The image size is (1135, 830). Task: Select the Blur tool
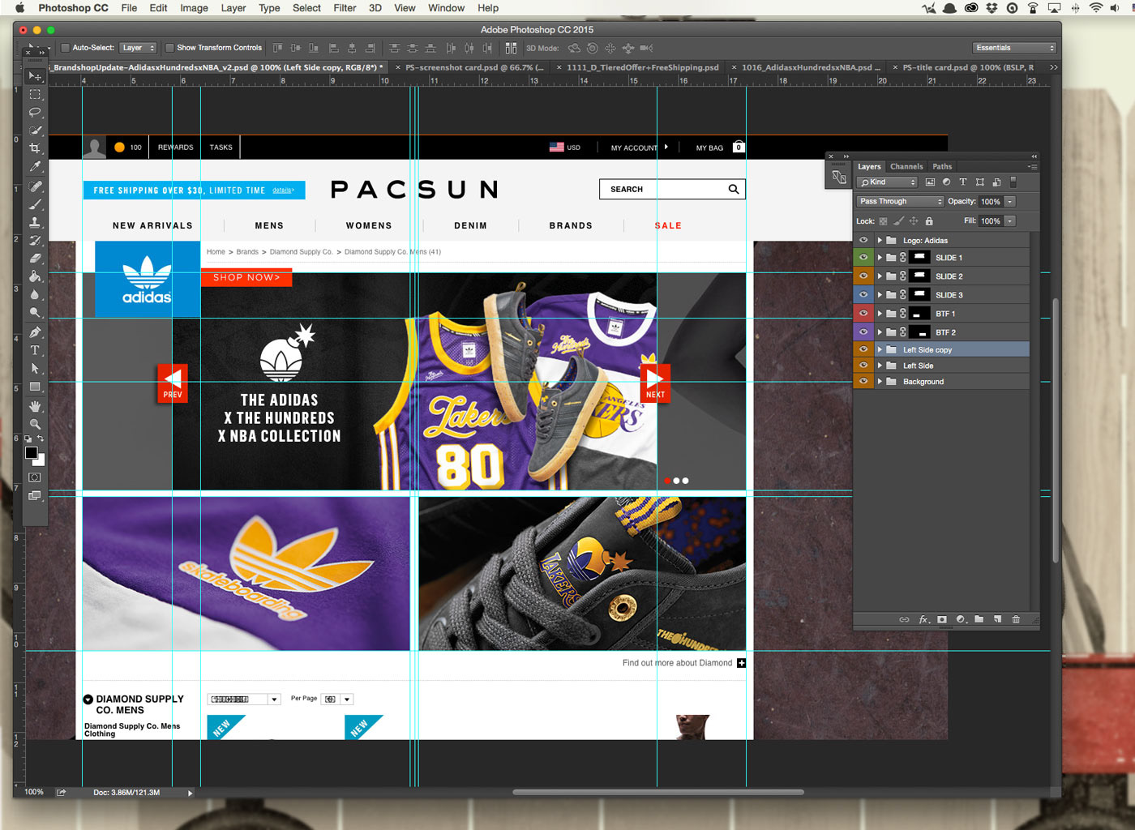coord(35,295)
